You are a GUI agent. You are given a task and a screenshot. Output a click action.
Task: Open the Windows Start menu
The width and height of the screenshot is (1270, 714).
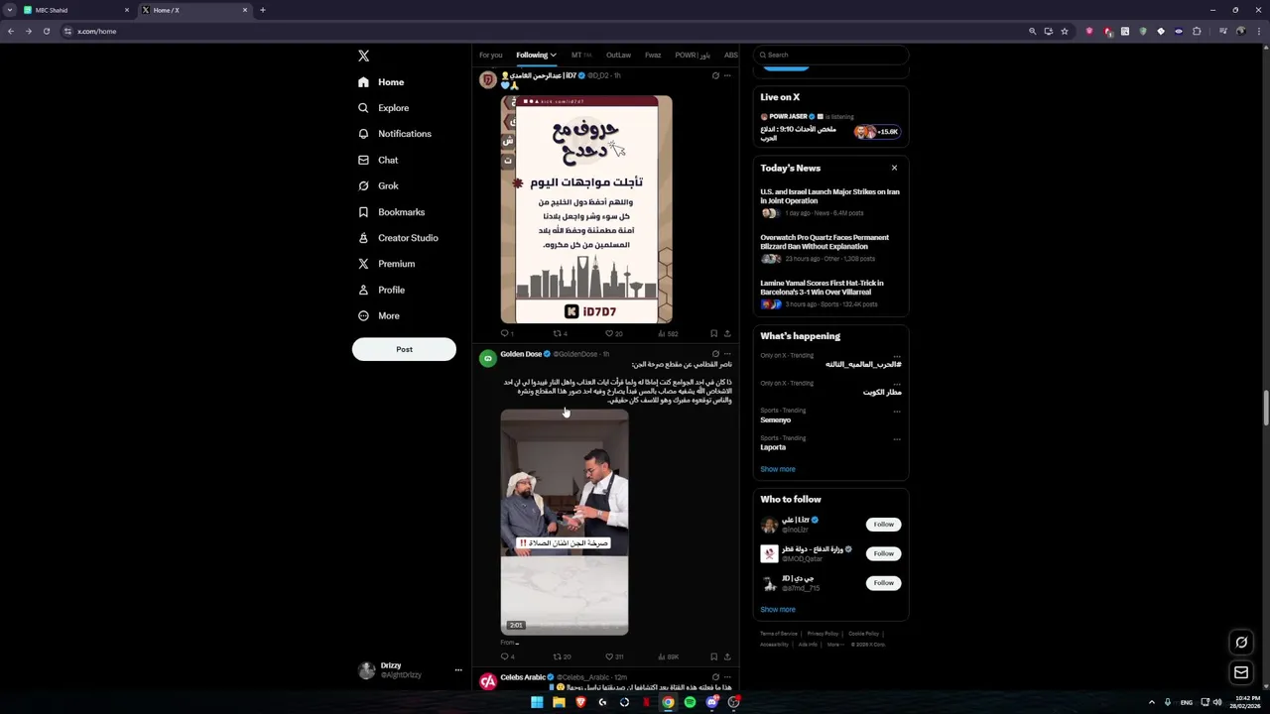point(537,702)
